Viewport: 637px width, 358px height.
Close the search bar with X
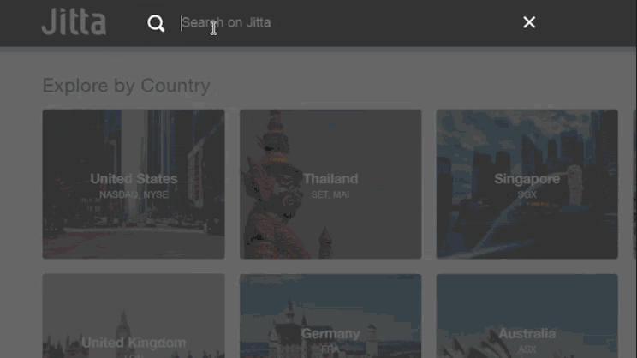529,22
